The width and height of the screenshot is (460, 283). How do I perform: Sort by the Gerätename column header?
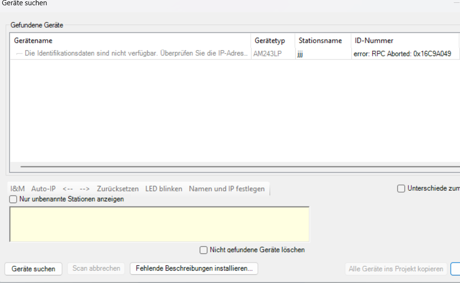(x=129, y=41)
